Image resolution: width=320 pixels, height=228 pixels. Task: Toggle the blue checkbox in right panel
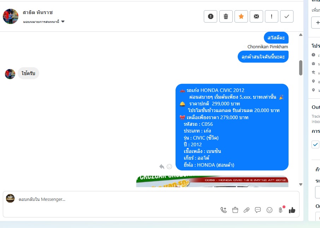(315, 144)
